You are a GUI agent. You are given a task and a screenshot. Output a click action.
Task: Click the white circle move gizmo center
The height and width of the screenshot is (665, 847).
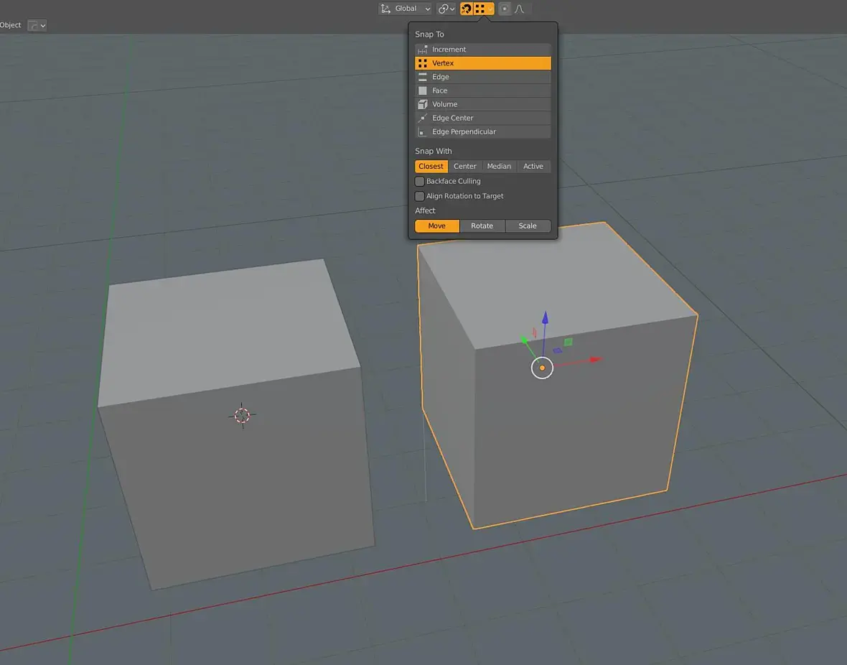[543, 368]
